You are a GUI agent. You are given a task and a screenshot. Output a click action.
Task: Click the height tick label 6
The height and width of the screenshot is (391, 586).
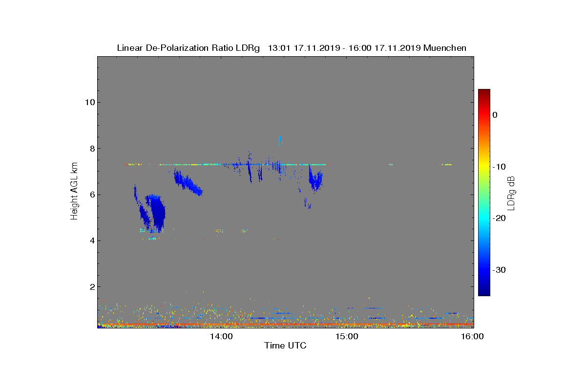(91, 195)
